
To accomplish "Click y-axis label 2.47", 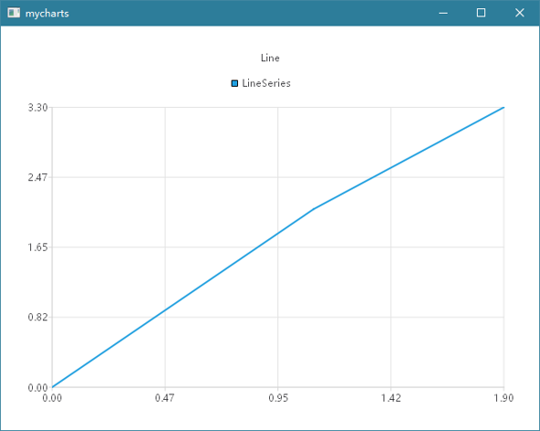I will coord(37,177).
